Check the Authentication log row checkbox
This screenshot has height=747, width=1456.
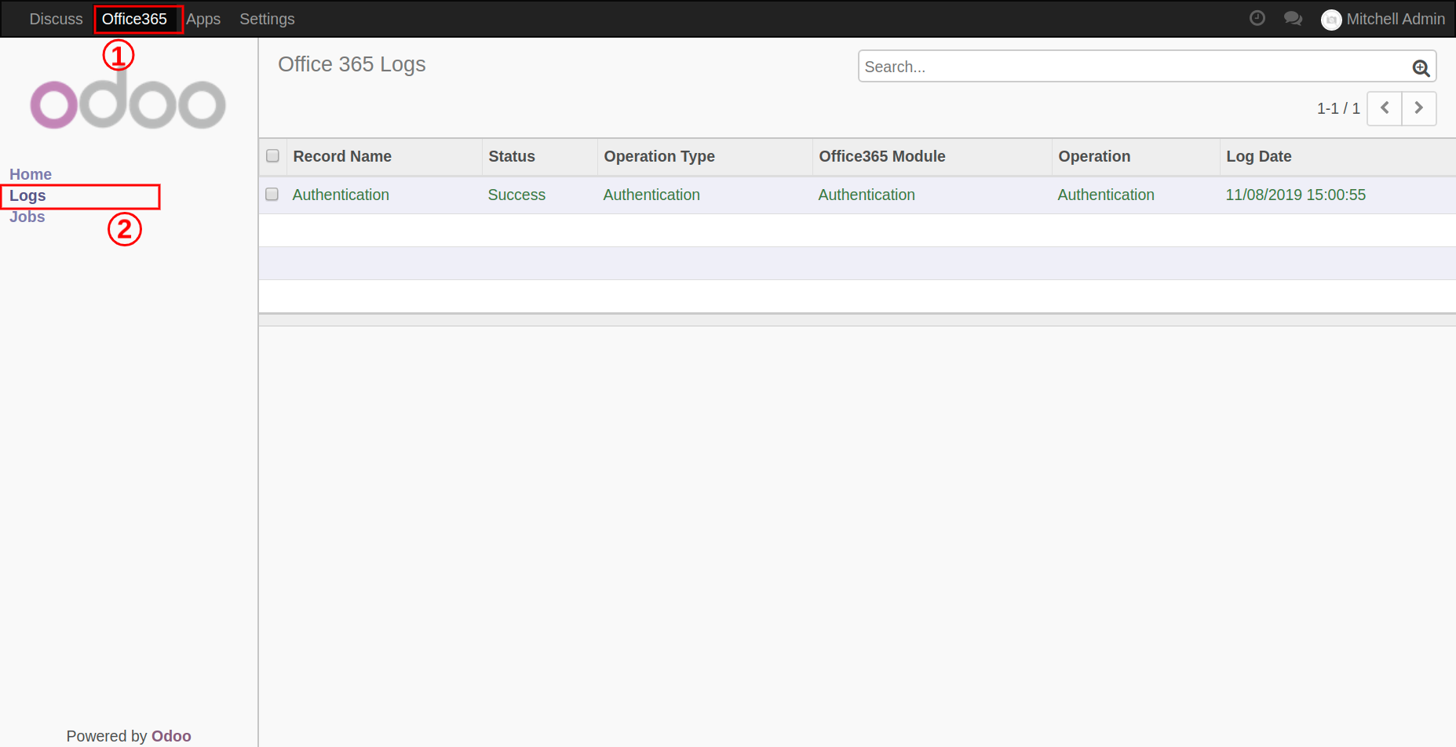272,194
